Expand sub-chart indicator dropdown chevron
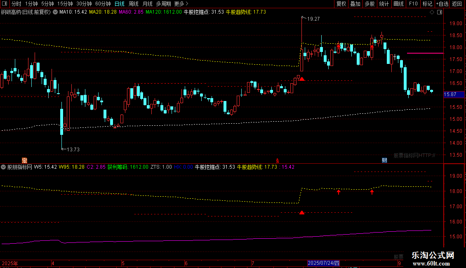 [3, 167]
